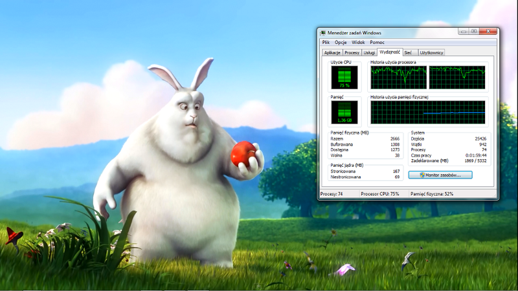This screenshot has height=291, width=518.
Task: Open the Pomoc menu
Action: coord(377,42)
